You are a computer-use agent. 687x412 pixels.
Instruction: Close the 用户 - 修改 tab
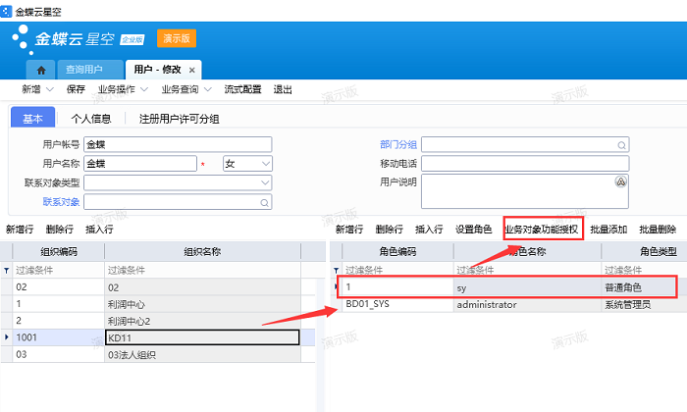192,70
